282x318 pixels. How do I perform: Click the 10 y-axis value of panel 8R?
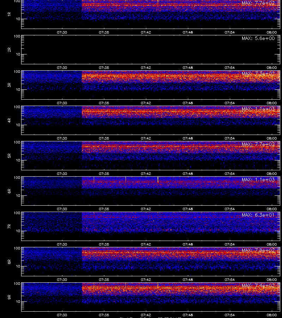(18, 266)
